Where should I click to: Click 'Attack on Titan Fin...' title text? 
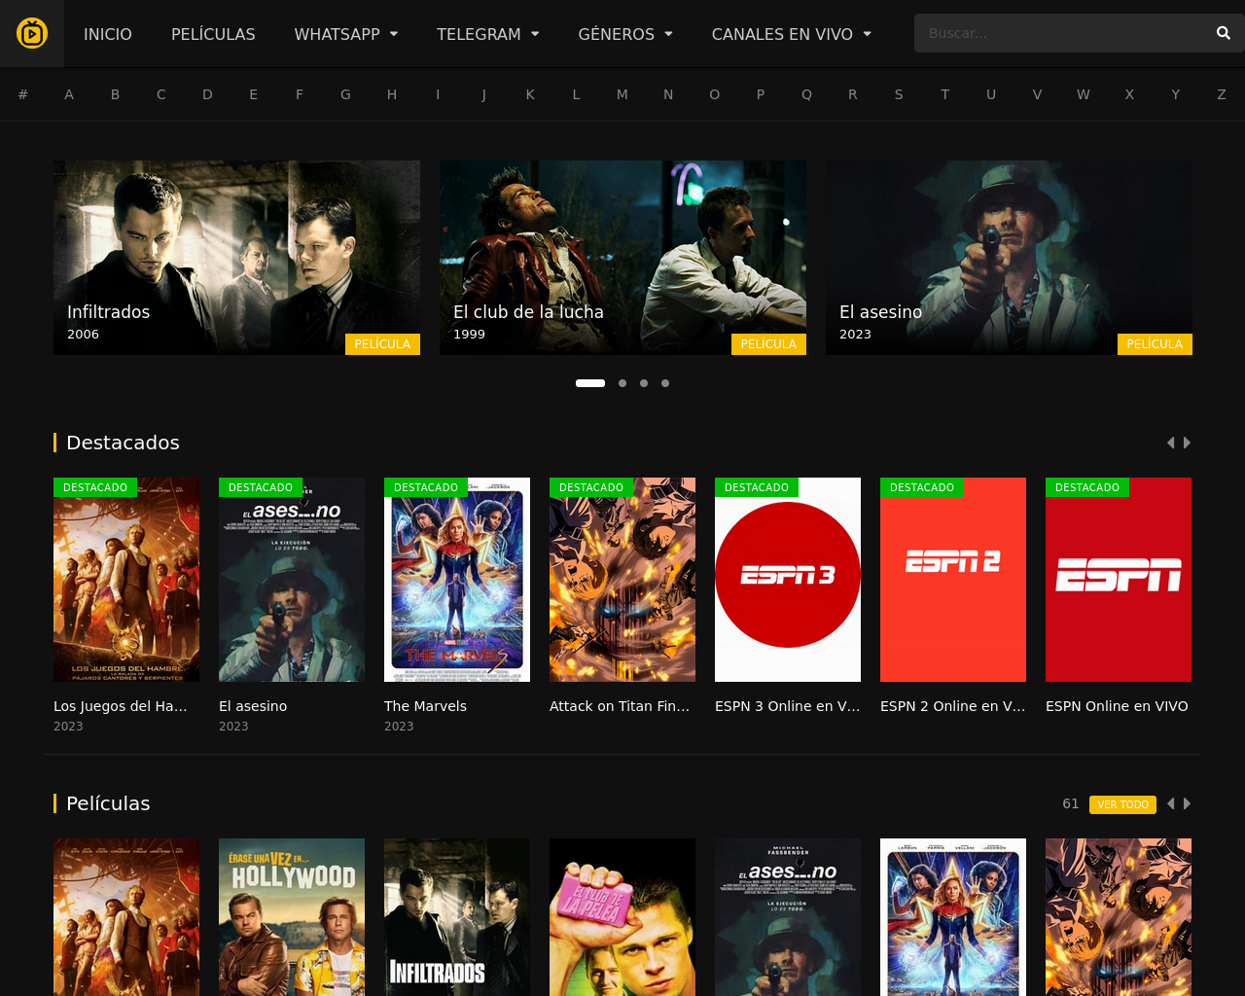pos(620,706)
